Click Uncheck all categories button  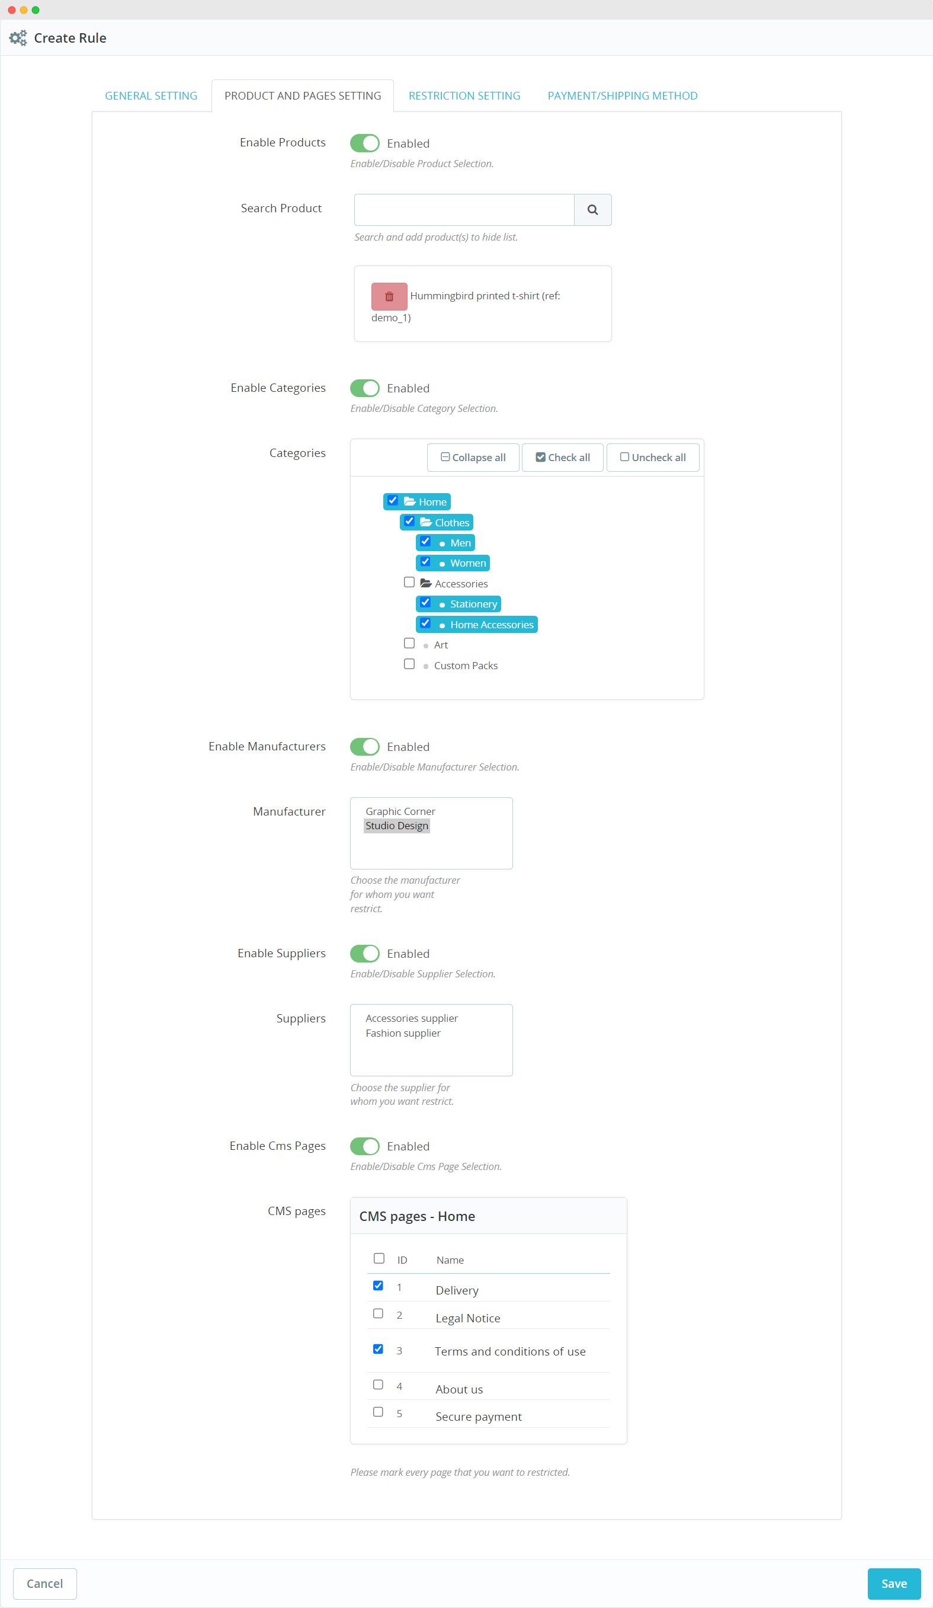click(x=652, y=458)
